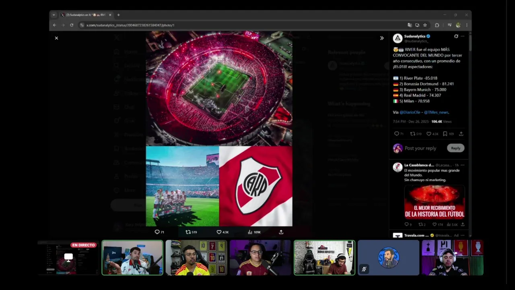Screen dimensions: 515x290
Task: Reply to the La Casablanca comment
Action: point(406,224)
